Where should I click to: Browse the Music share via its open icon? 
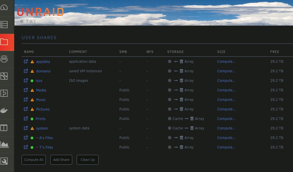coord(26,99)
